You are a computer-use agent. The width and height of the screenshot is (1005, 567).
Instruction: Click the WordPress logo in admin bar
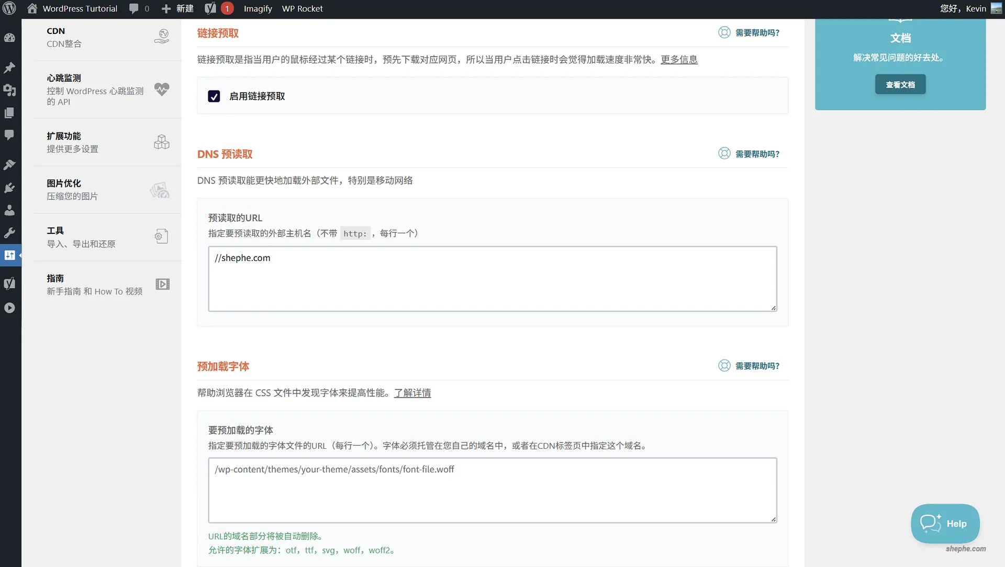(9, 8)
